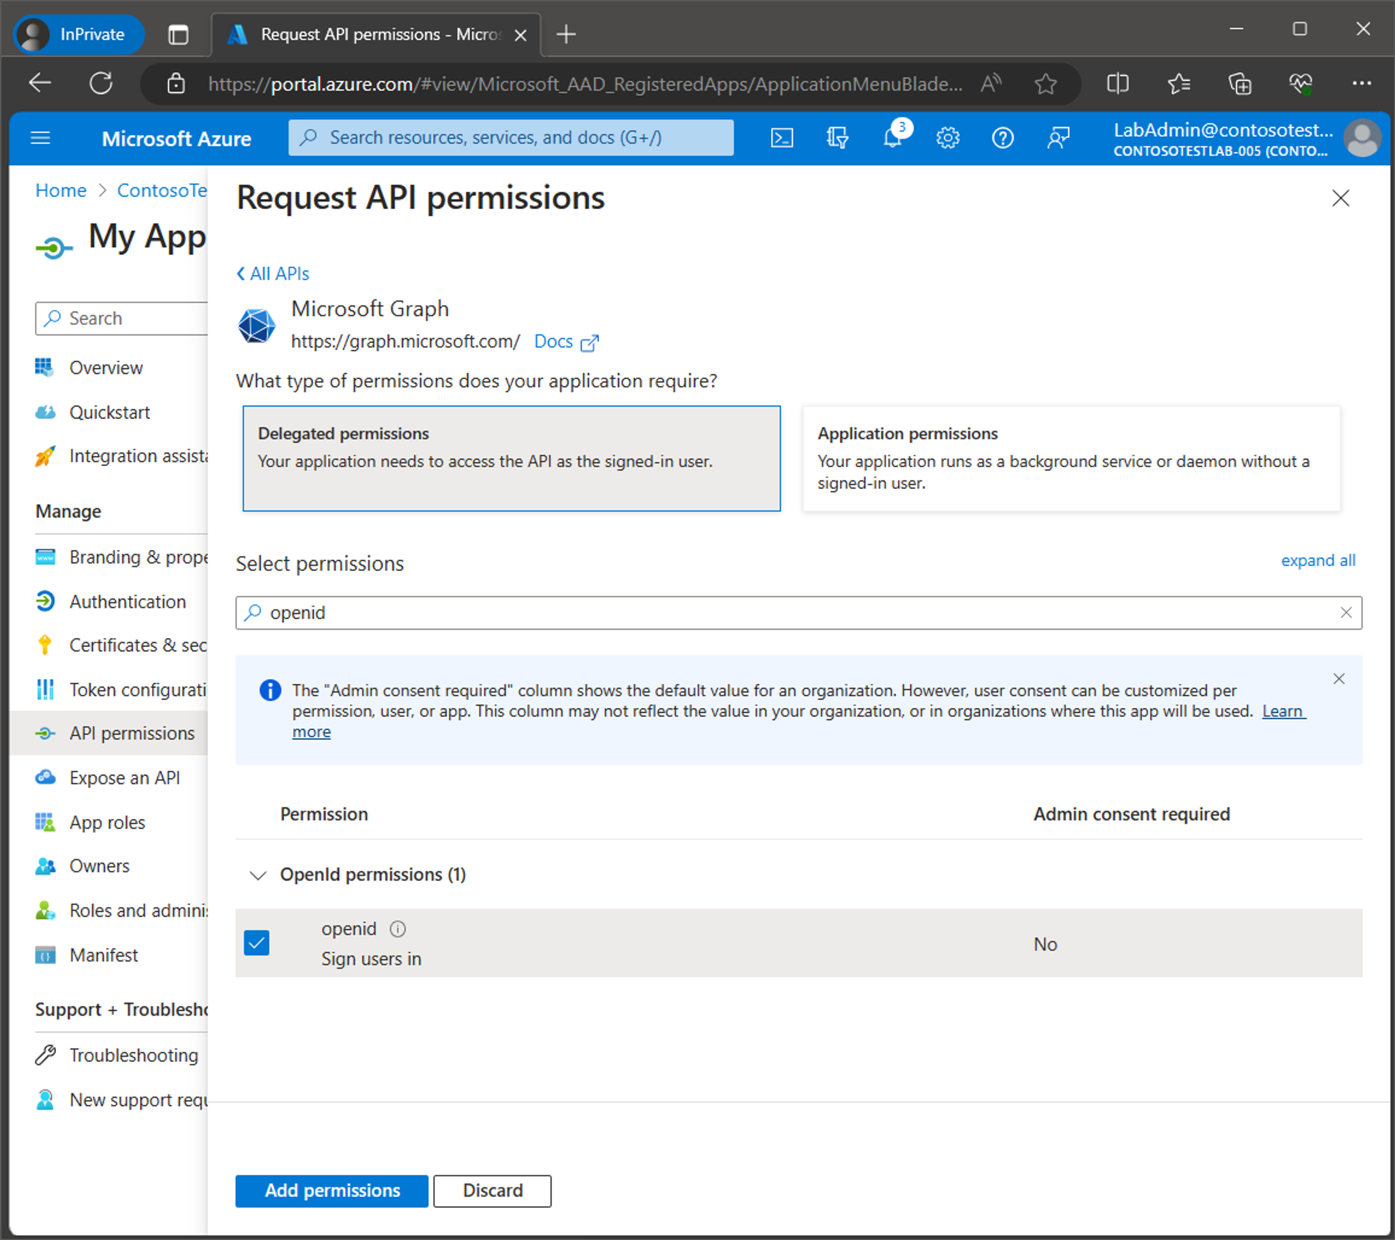Go back to All APIs
1395x1240 pixels.
(x=273, y=274)
